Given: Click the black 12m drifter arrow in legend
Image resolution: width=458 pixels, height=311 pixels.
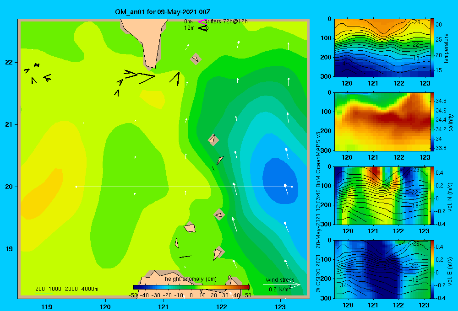Looking at the screenshot, I should (x=202, y=28).
